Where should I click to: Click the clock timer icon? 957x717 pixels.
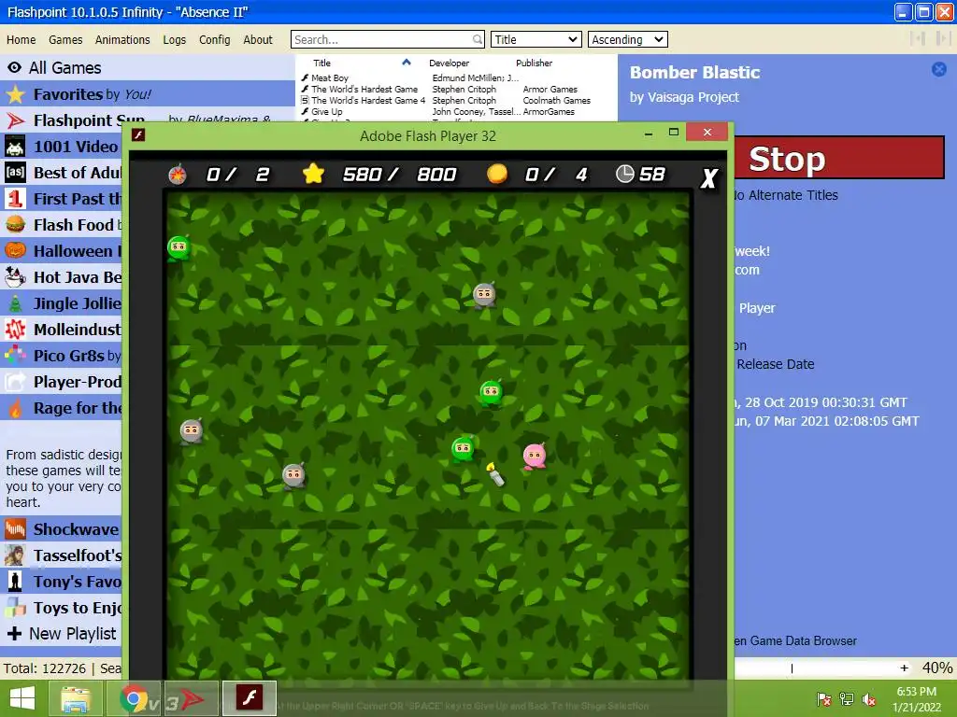pos(624,174)
